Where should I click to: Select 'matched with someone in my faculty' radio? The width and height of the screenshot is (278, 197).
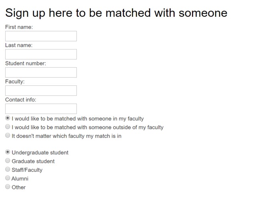tap(8, 118)
